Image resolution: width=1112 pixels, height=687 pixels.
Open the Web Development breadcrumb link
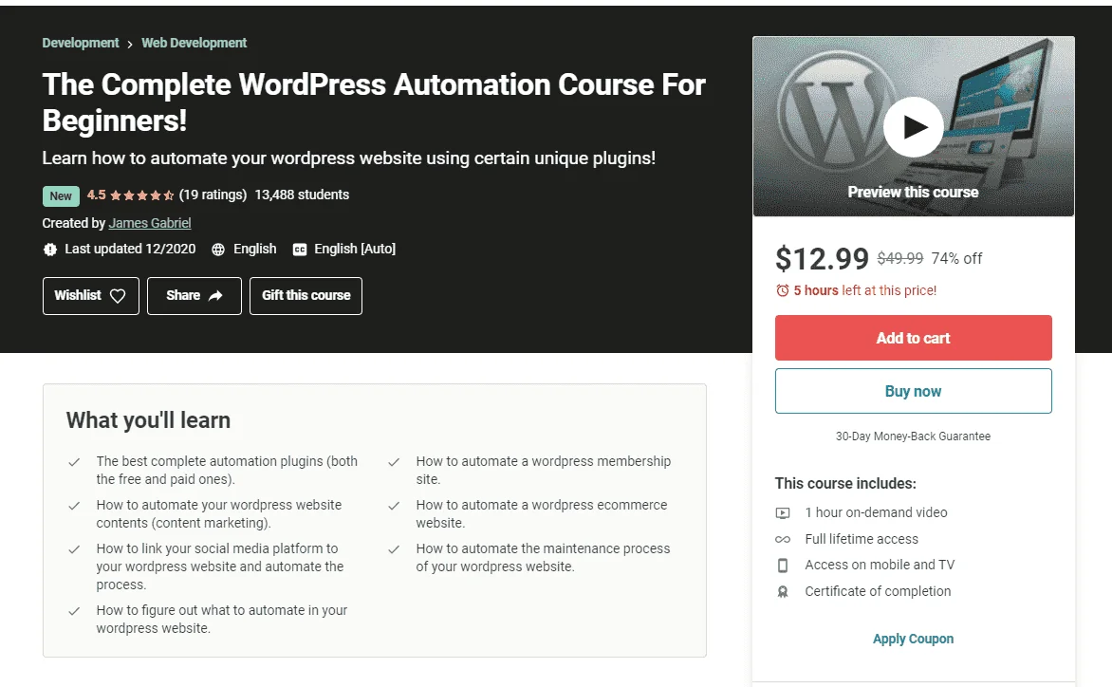(194, 43)
